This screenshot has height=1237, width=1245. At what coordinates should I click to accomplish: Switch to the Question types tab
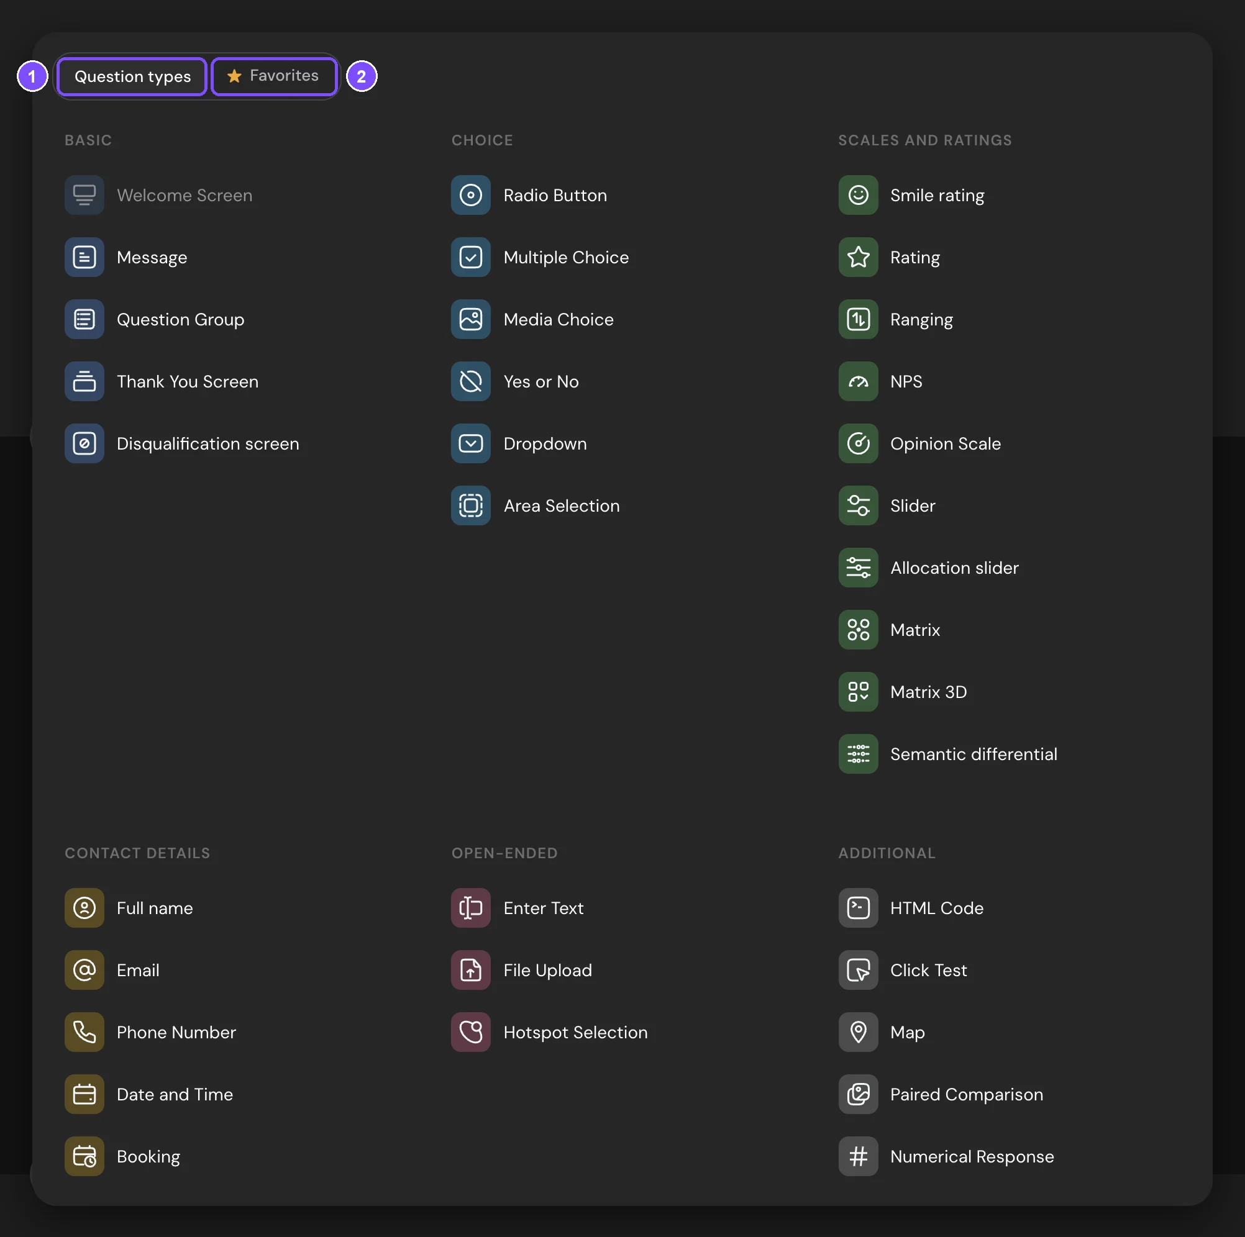tap(132, 76)
